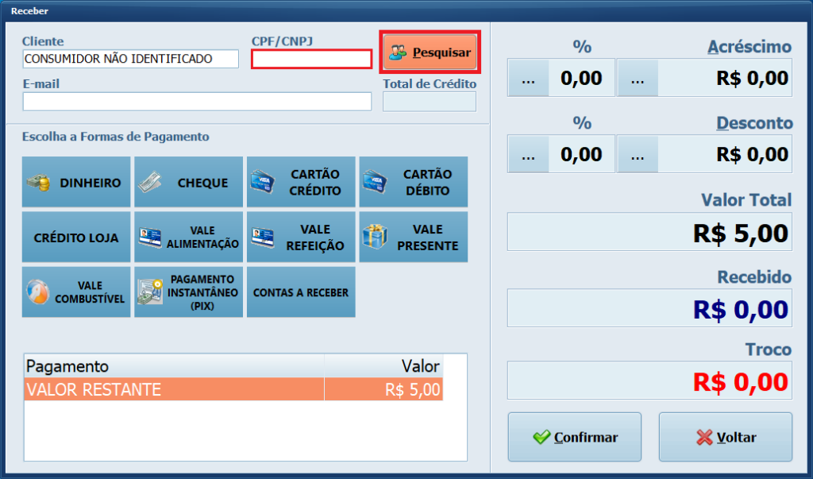This screenshot has width=813, height=479.
Task: Open ellipsis next to Acréscimo percentage
Action: pos(528,78)
